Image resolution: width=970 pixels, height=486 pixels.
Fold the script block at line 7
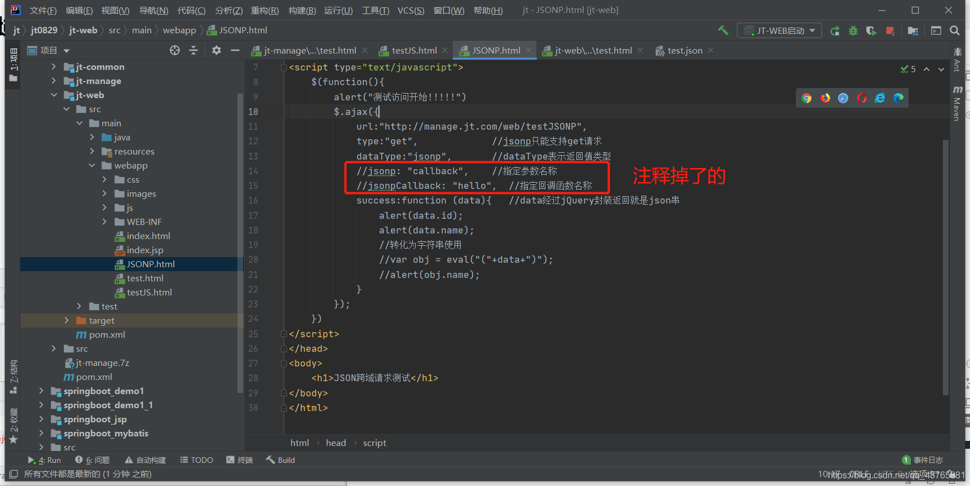pos(284,68)
